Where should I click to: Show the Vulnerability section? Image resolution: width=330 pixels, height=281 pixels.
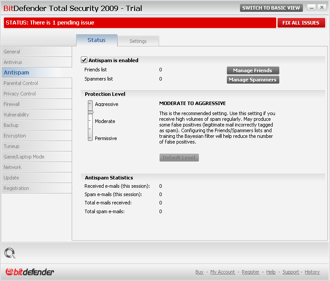point(37,115)
